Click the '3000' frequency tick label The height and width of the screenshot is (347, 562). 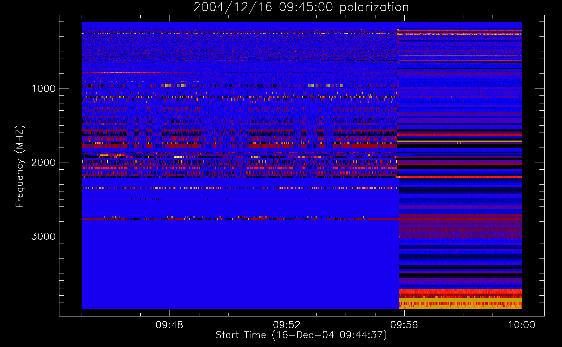[x=43, y=236]
